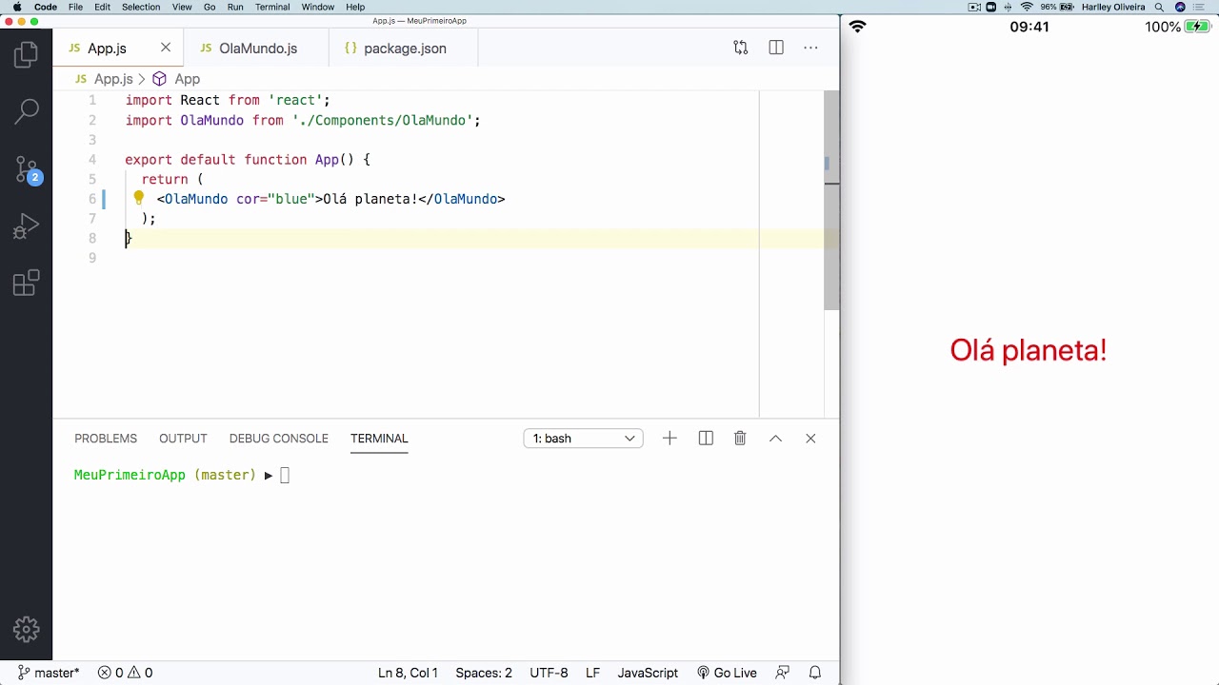Open the bash terminal selector dropdown
Screen dimensions: 1219x685
[x=584, y=439]
